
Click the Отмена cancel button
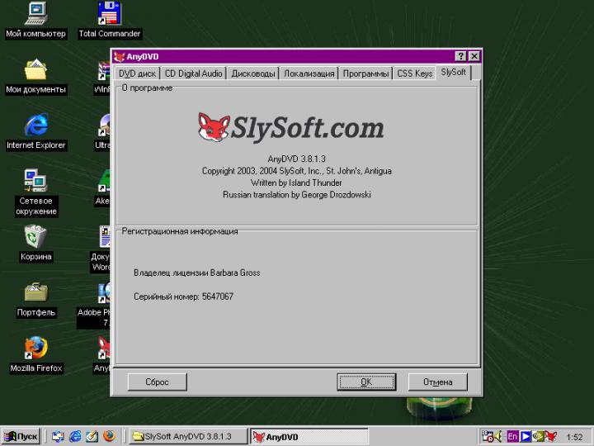click(437, 382)
